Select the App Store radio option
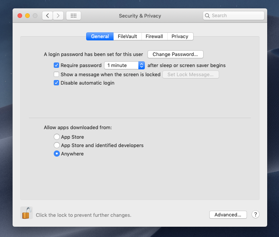Image resolution: width=279 pixels, height=237 pixels. tap(56, 137)
